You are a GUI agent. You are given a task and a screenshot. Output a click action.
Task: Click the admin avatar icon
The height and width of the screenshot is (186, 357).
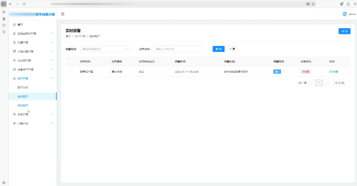click(344, 14)
